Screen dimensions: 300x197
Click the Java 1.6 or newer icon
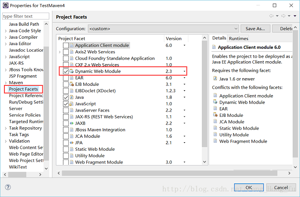(x=215, y=79)
